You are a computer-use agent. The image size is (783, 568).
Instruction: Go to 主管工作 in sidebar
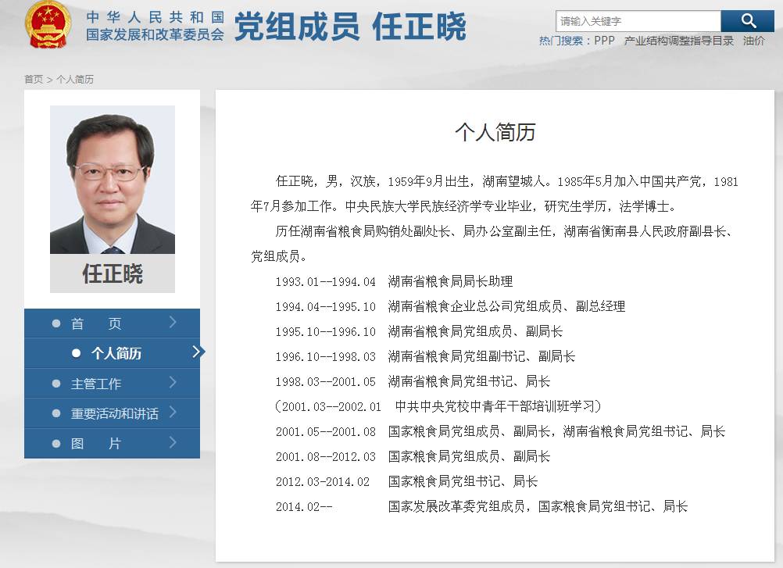point(96,384)
